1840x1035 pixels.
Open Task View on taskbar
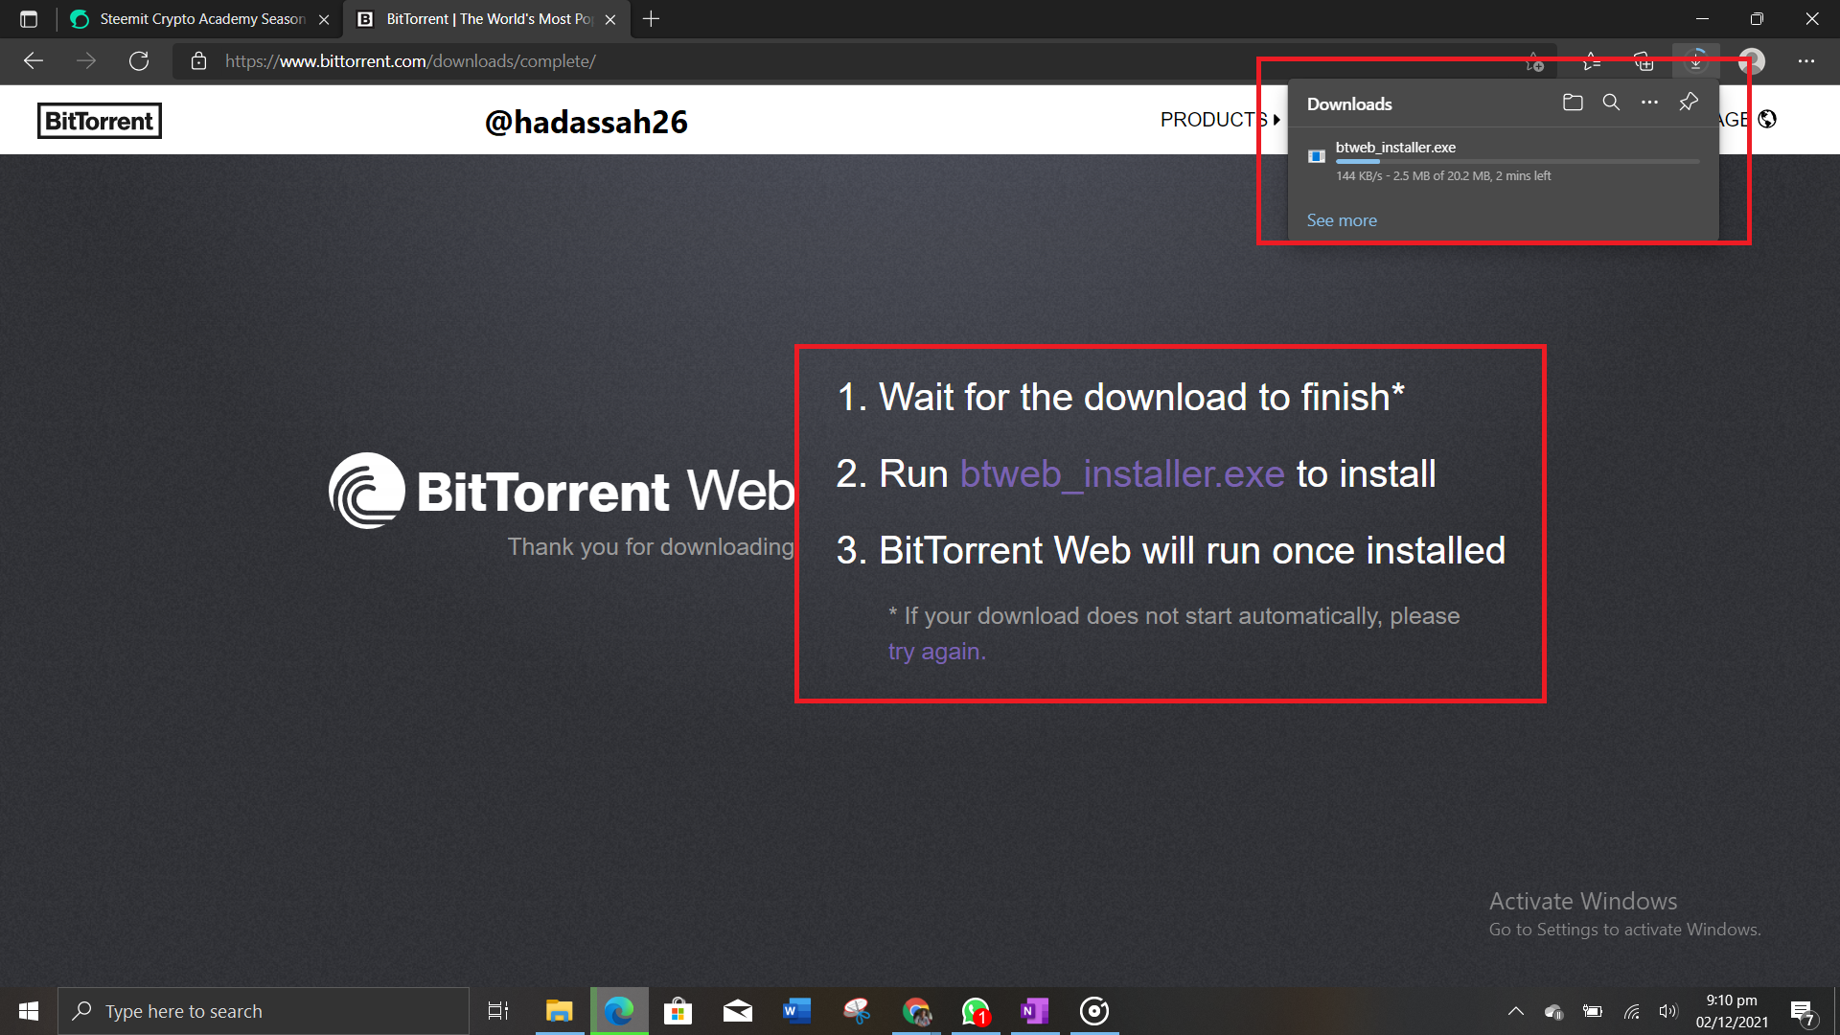[x=498, y=1011]
